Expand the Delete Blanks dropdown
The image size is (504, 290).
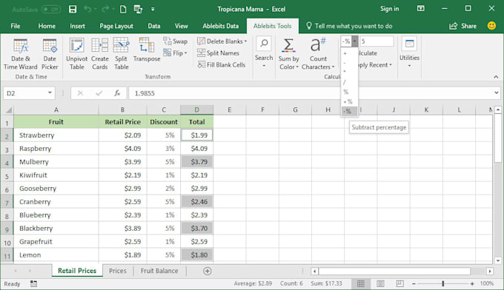point(245,41)
